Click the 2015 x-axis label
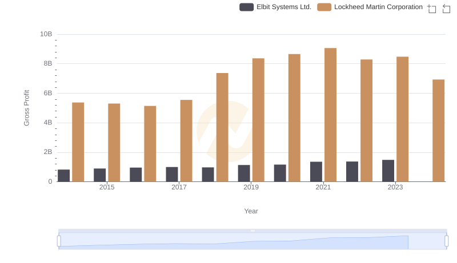The image size is (457, 263). (107, 187)
